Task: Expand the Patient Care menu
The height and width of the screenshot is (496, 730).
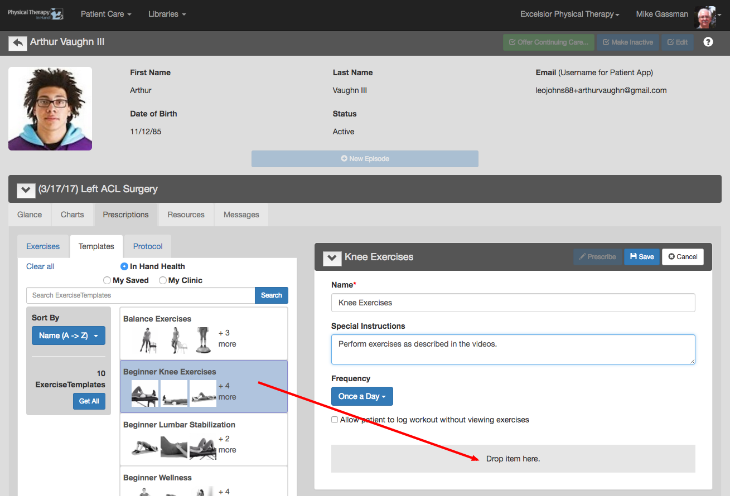Action: tap(106, 14)
